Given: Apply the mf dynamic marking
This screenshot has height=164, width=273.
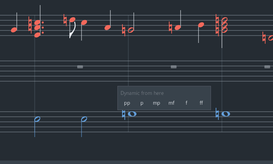Looking at the screenshot, I should tap(171, 103).
